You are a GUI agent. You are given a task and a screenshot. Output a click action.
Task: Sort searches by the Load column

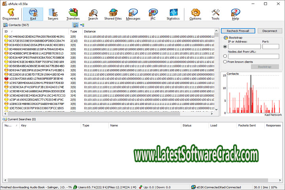pos(222,125)
